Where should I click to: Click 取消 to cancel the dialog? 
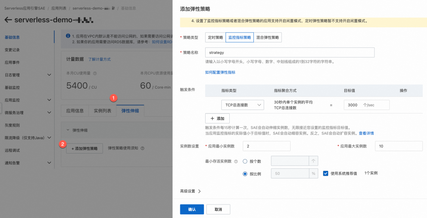[x=218, y=209]
